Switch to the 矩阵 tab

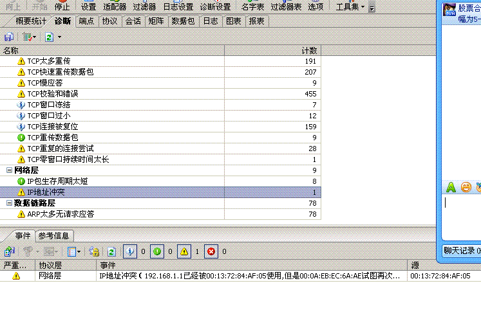click(x=156, y=21)
